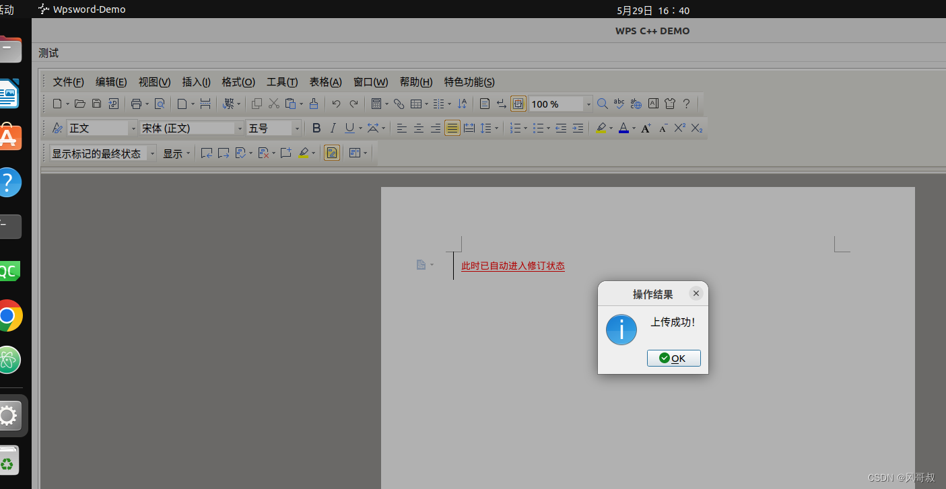Viewport: 946px width, 489px height.
Task: Open the 特色功能(S) menu
Action: [x=469, y=82]
